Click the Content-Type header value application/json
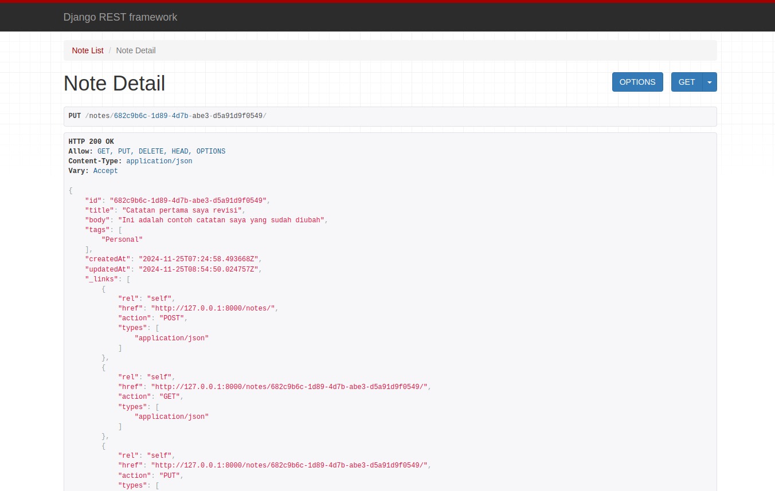The height and width of the screenshot is (491, 775). pyautogui.click(x=159, y=161)
